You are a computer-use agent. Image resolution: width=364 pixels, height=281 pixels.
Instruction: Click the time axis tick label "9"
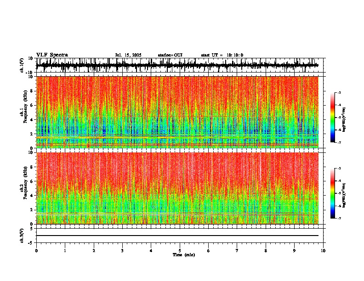(294, 251)
